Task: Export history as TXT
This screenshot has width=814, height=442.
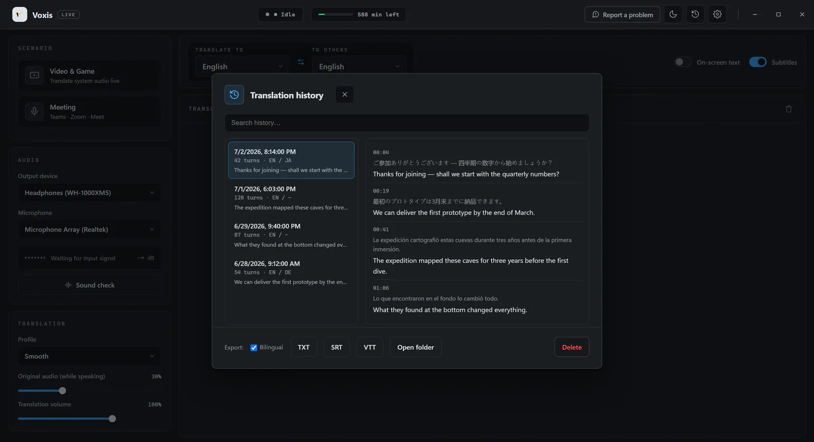Action: click(304, 347)
